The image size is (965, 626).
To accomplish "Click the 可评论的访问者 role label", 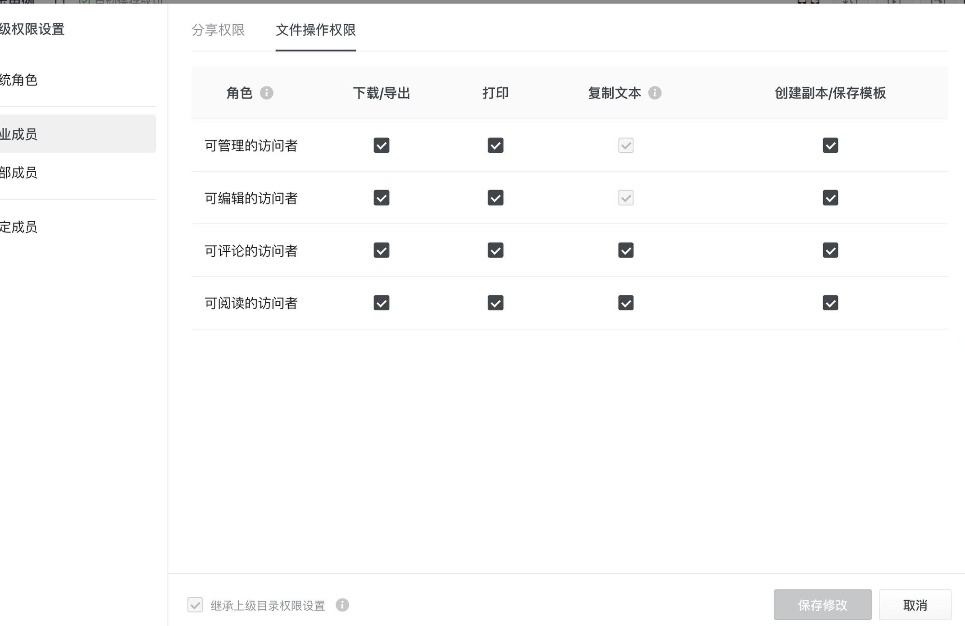I will coord(251,250).
